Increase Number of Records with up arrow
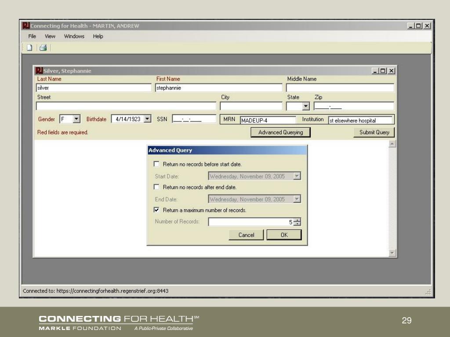450x337 pixels. point(298,220)
